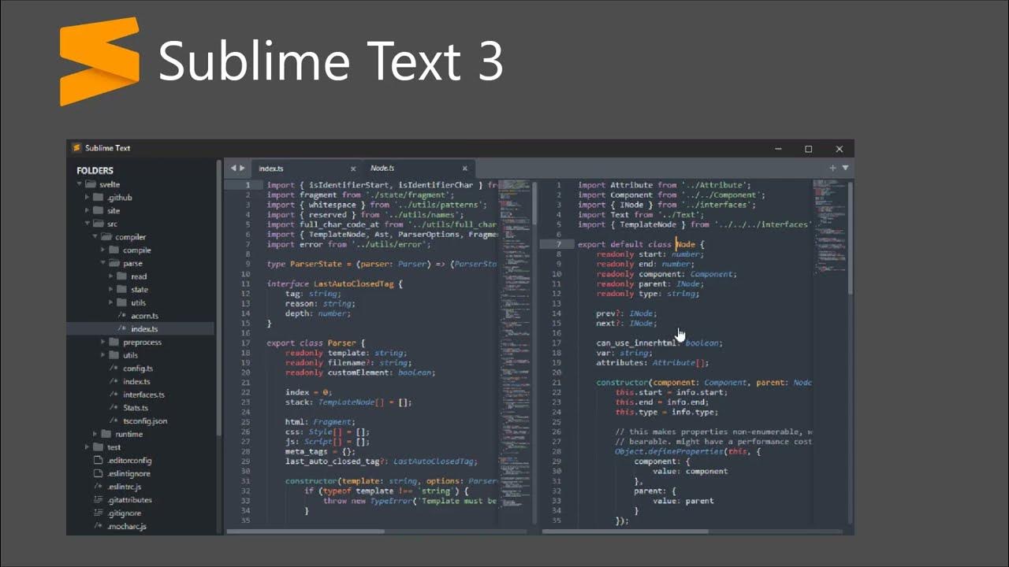
Task: Click the .github folder icon
Action: [x=99, y=198]
